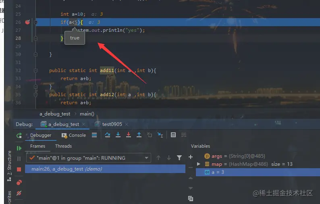Open the Debugger tab
Image resolution: width=320 pixels, height=204 pixels.
41,135
